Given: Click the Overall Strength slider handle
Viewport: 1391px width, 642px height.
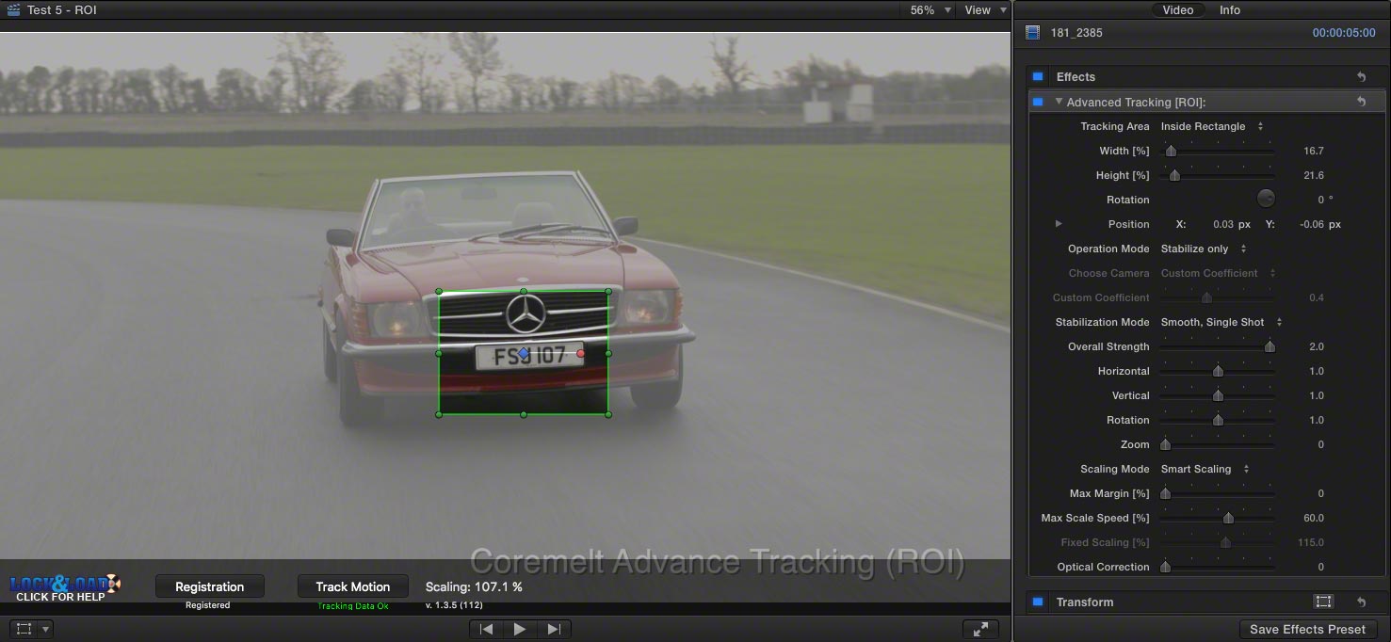Looking at the screenshot, I should tap(1270, 346).
